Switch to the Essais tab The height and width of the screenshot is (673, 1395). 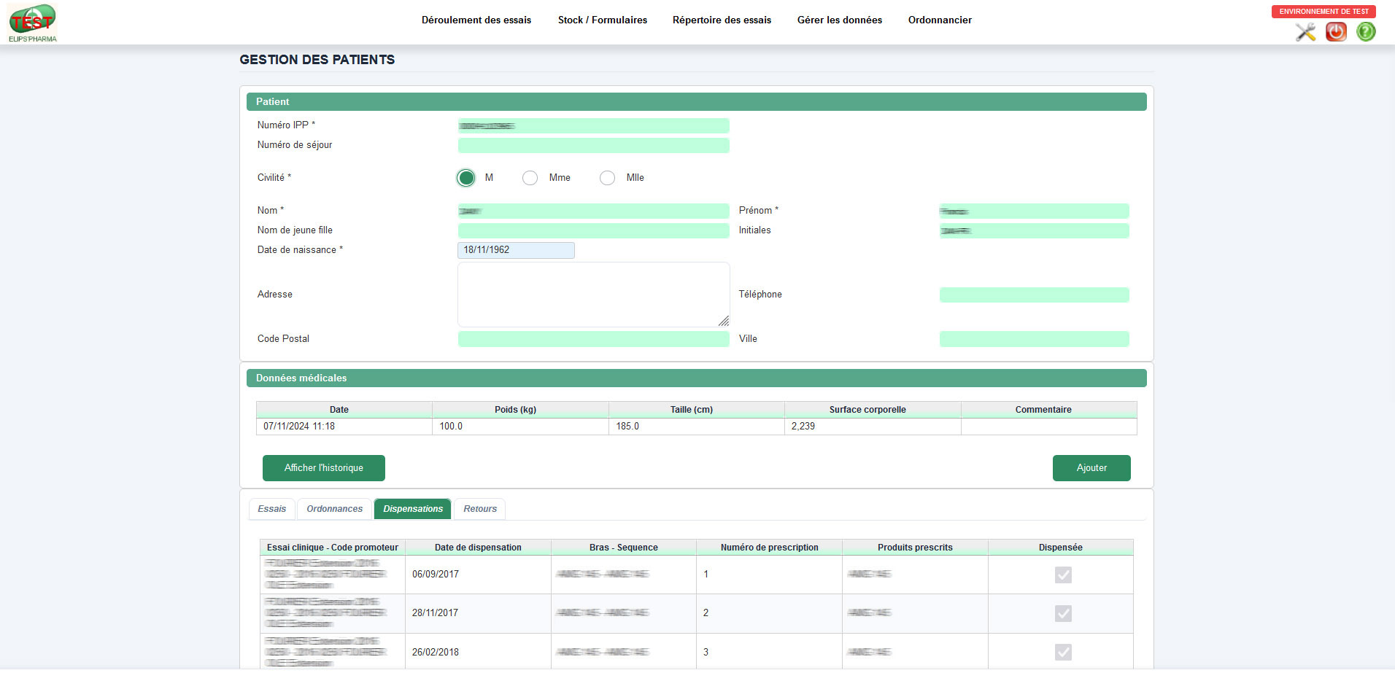(x=271, y=508)
